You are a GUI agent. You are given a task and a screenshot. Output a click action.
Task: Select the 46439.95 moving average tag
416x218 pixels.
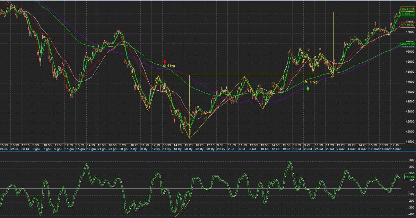point(408,44)
